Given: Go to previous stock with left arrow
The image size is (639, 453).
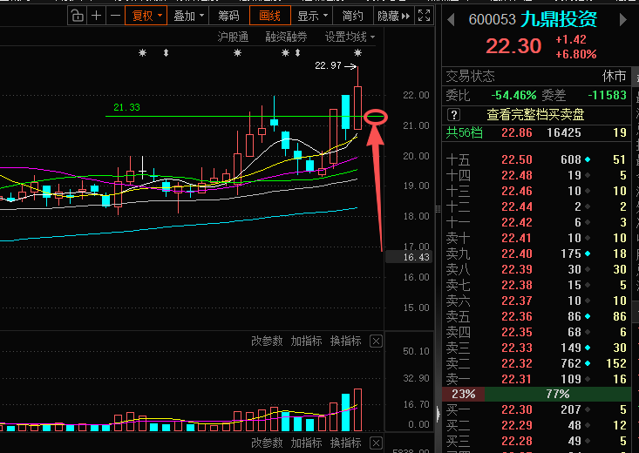Looking at the screenshot, I should 451,19.
